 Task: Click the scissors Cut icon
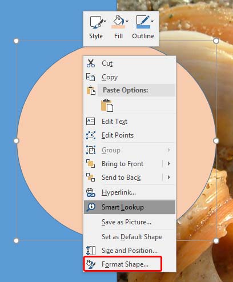[91, 63]
